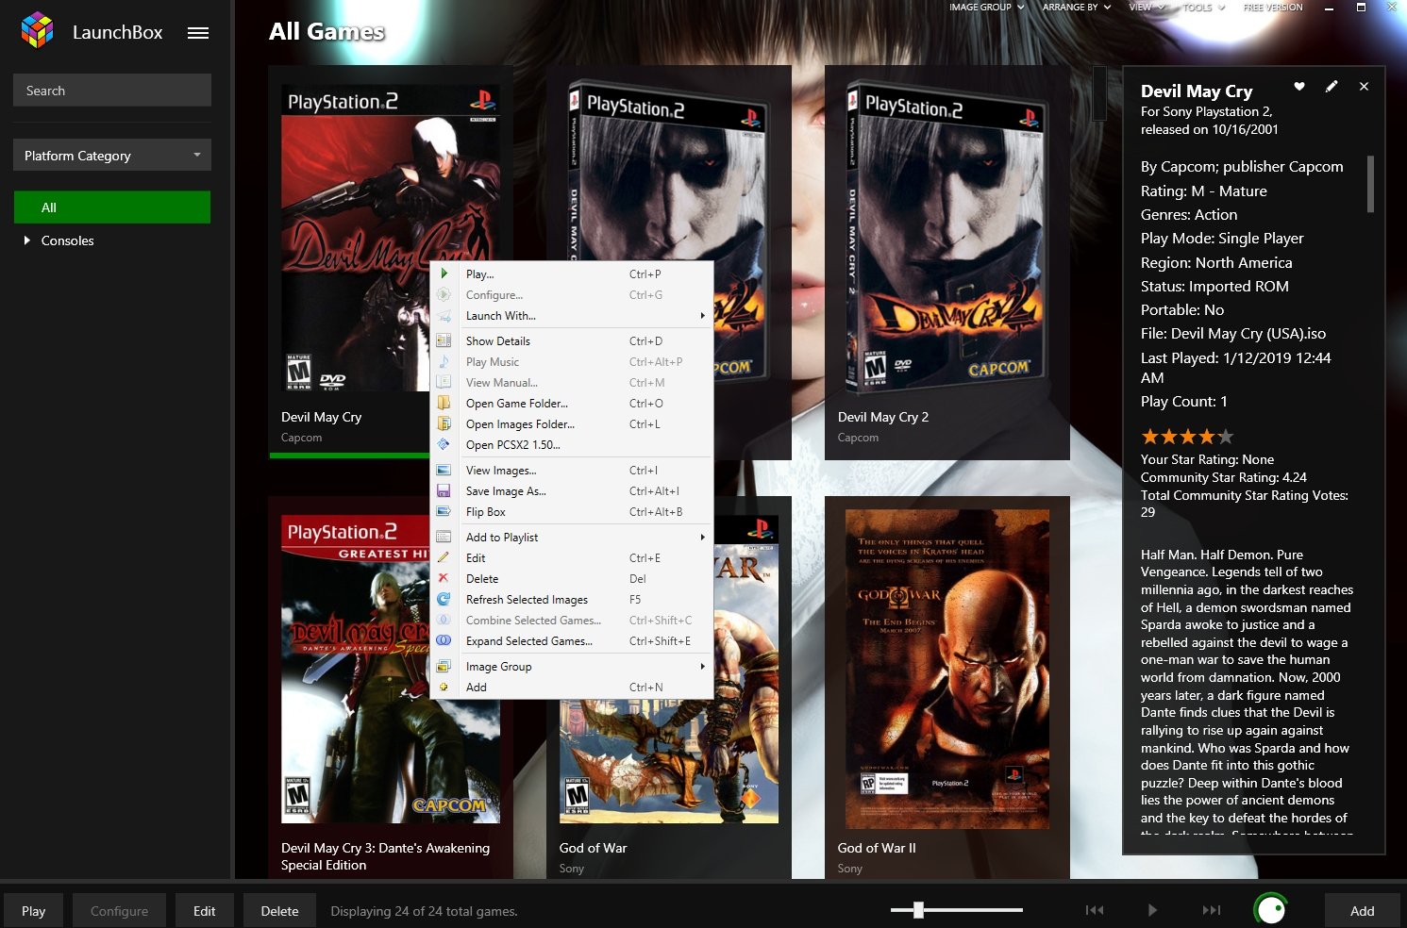The height and width of the screenshot is (928, 1407).
Task: Click the Expand Selected Games icon
Action: [x=444, y=640]
